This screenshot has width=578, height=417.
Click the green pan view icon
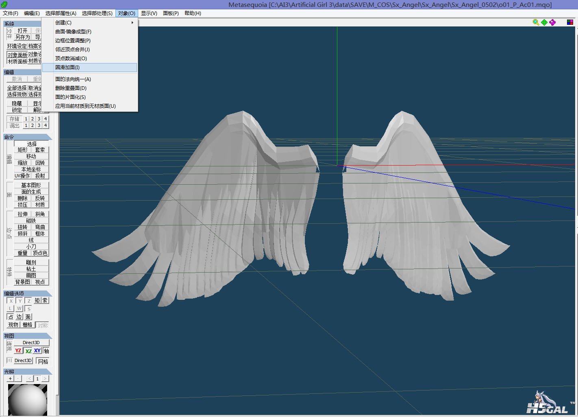[544, 22]
